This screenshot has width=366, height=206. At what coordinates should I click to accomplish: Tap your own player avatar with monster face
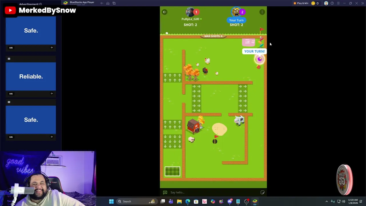tap(236, 12)
